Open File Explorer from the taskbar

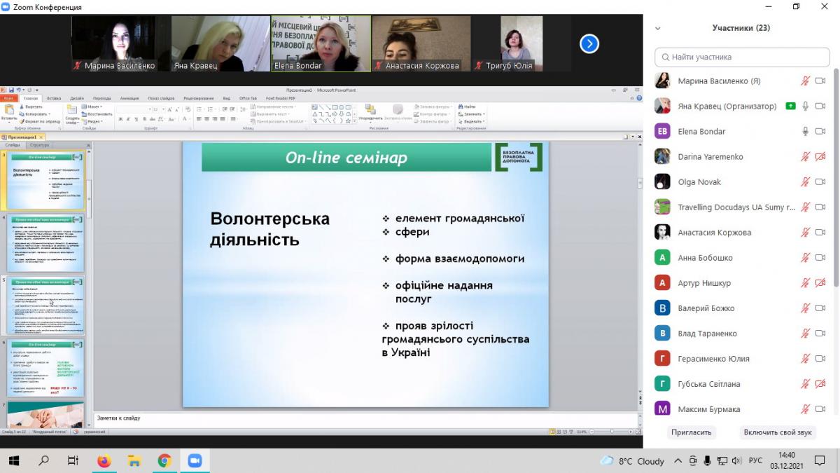point(134,460)
